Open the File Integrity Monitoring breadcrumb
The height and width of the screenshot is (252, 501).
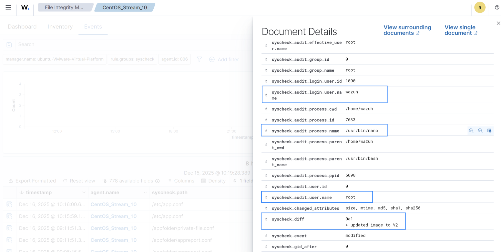click(x=64, y=7)
